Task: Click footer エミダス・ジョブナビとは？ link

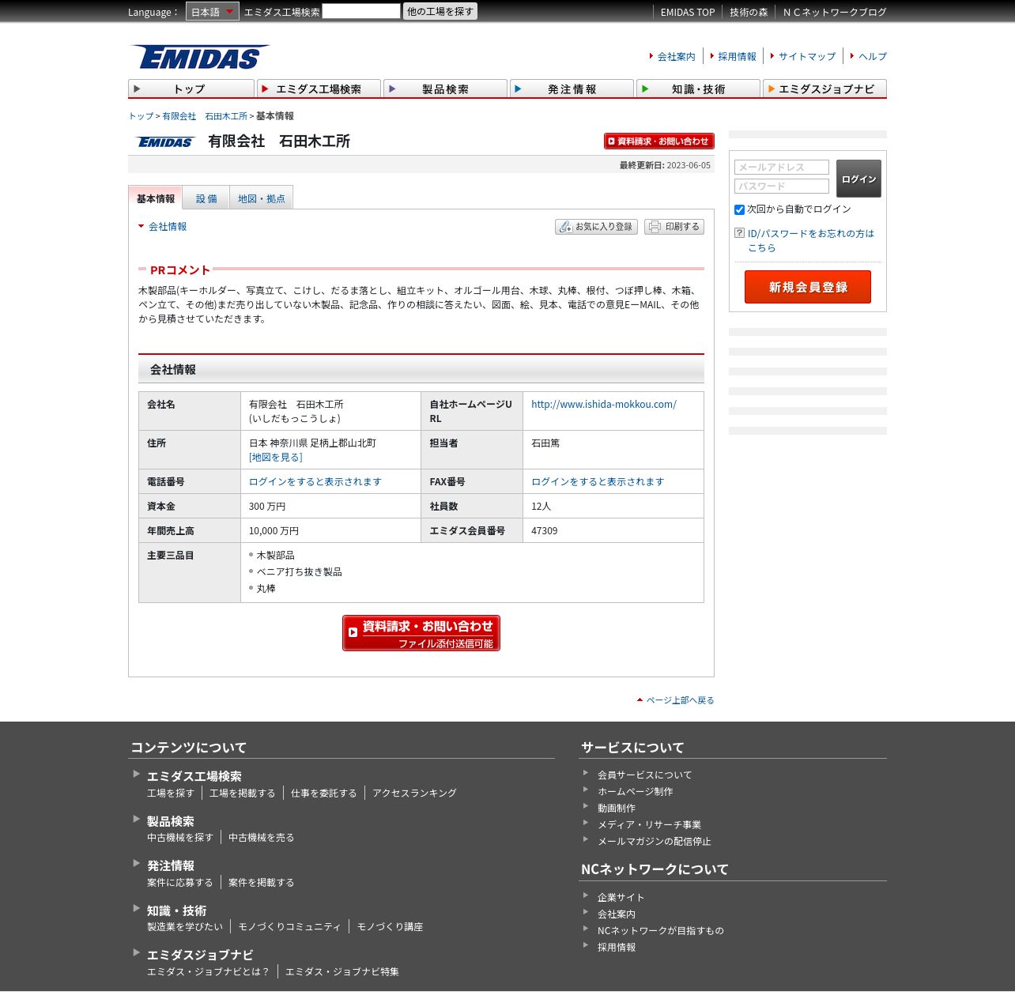Action: click(x=209, y=971)
